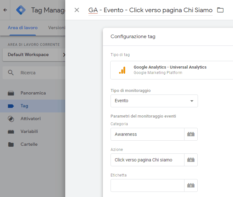This screenshot has height=197, width=233.
Task: Click the orange Google Analytics bar icon
Action: point(122,70)
